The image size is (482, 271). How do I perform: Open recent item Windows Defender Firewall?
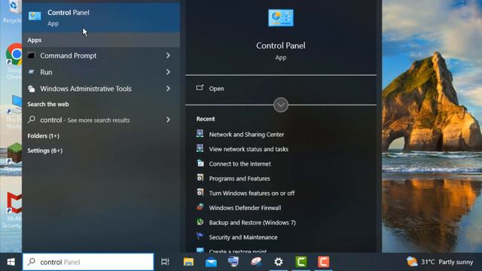[x=245, y=208]
